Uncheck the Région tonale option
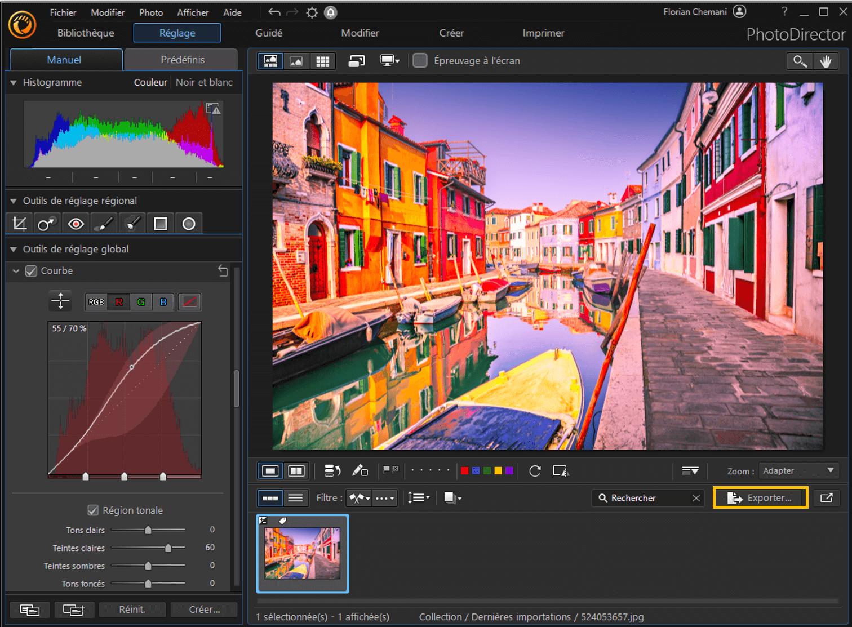 pos(93,510)
